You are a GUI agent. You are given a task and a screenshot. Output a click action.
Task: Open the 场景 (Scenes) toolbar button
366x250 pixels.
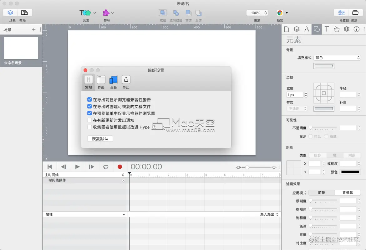pyautogui.click(x=10, y=12)
